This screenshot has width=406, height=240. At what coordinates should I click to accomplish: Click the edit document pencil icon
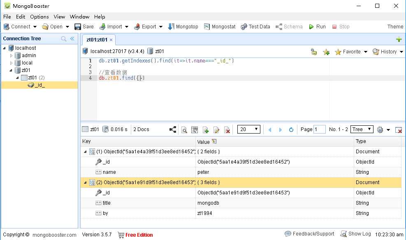[x=216, y=129]
